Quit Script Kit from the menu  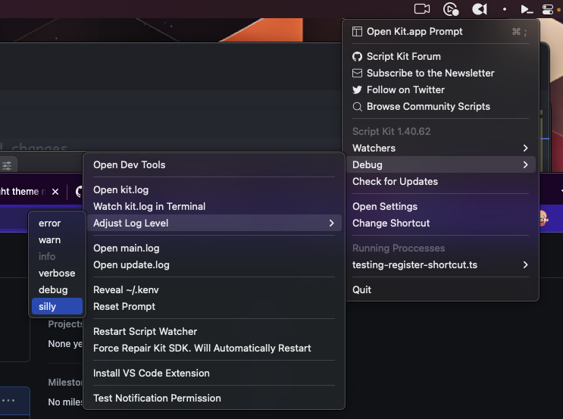point(440,289)
